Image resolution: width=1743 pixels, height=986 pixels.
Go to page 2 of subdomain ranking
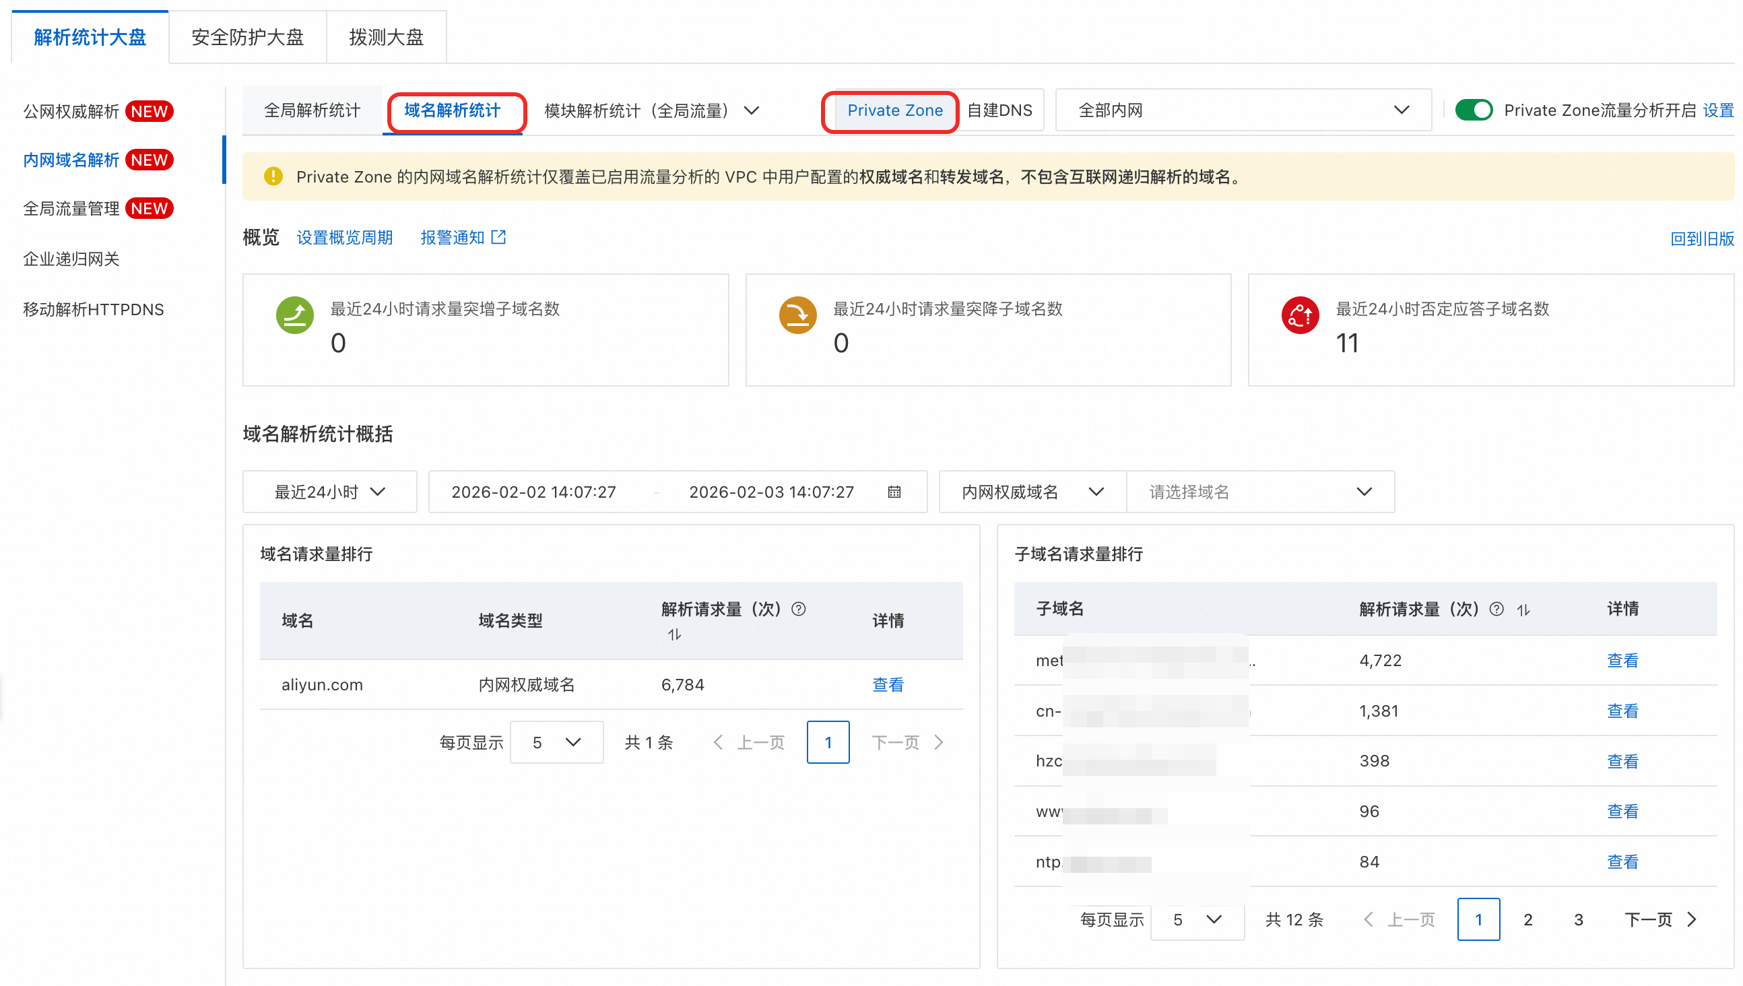tap(1527, 919)
